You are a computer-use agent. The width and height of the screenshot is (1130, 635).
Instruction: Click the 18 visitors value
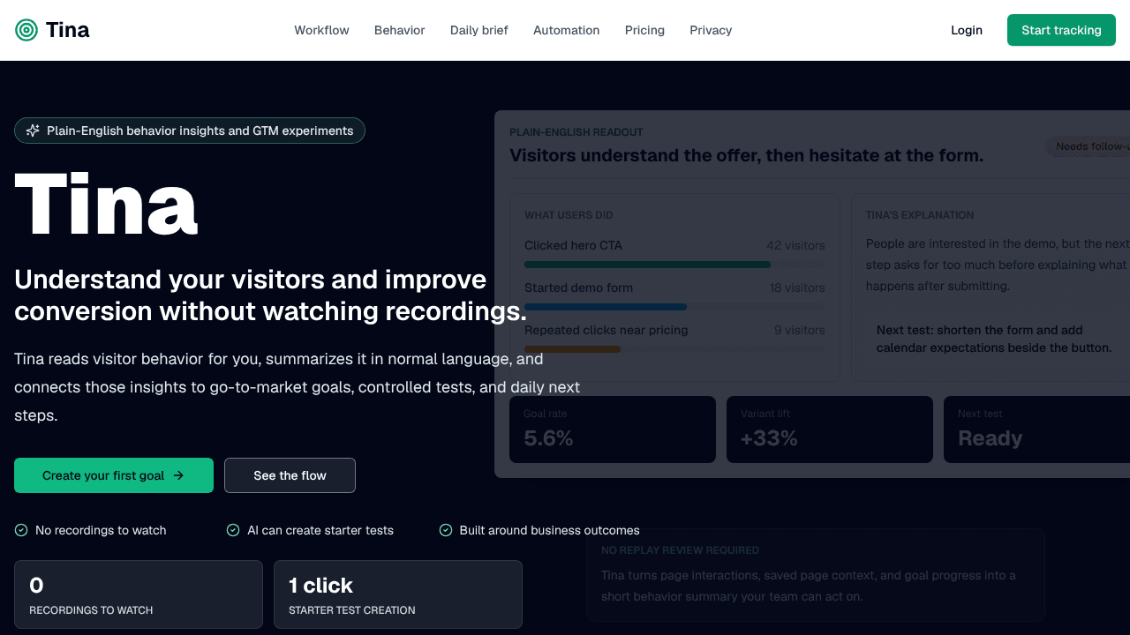(797, 288)
